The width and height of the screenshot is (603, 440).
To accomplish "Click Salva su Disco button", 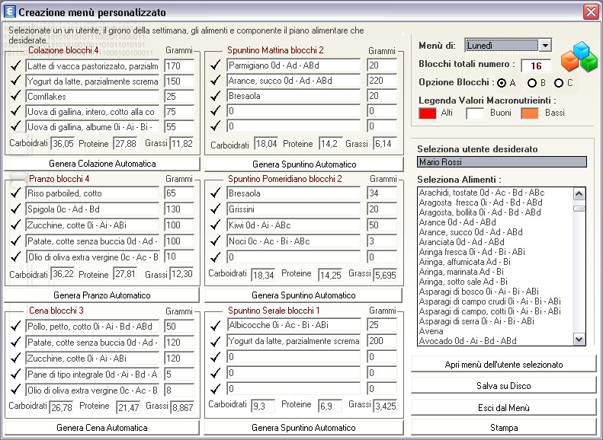I will [504, 386].
